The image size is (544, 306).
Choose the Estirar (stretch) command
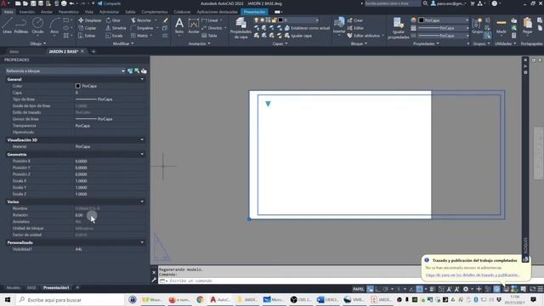click(87, 36)
